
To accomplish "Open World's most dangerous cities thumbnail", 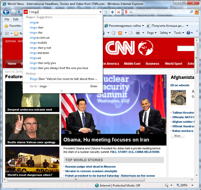I will tap(32, 162).
